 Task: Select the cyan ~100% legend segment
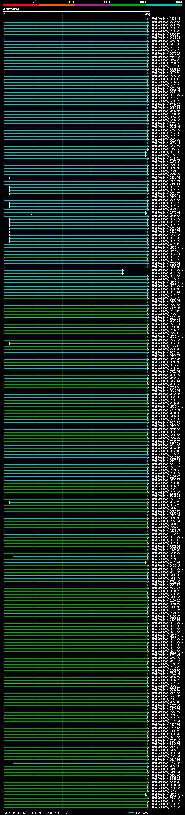[x=164, y=5]
